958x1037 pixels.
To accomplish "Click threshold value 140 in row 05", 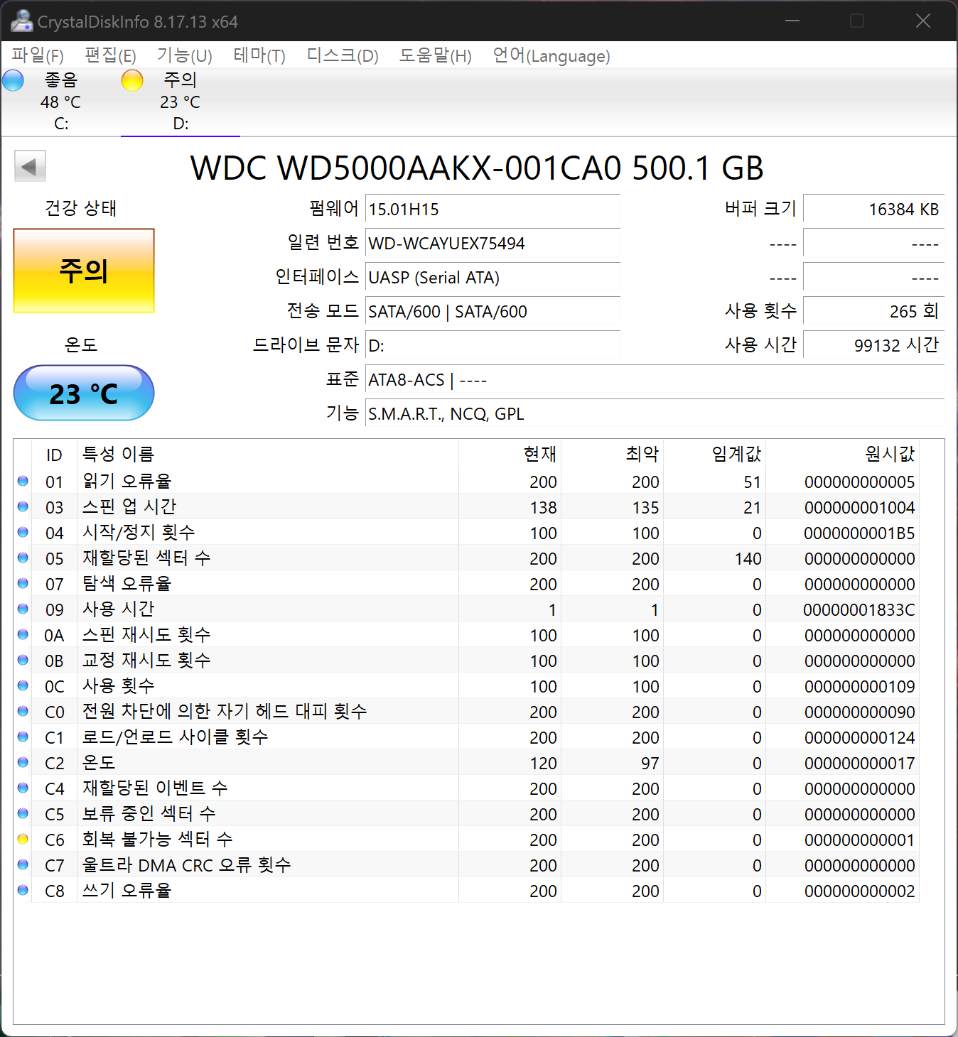I will coord(748,558).
